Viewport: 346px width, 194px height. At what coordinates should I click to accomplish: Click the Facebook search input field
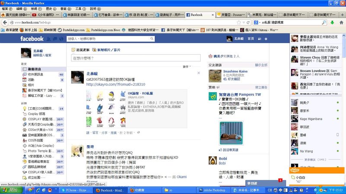coord(108,39)
